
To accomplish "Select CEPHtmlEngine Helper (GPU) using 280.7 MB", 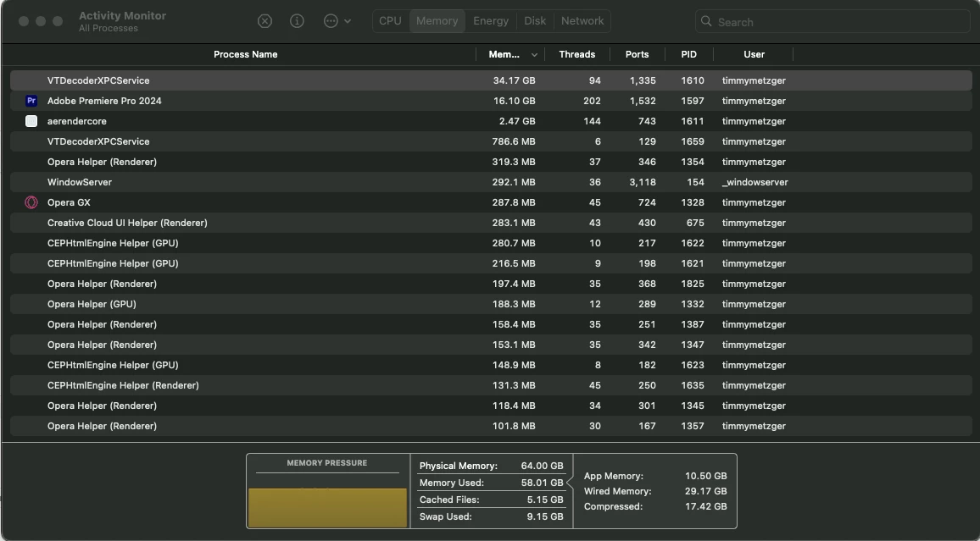I will point(491,243).
